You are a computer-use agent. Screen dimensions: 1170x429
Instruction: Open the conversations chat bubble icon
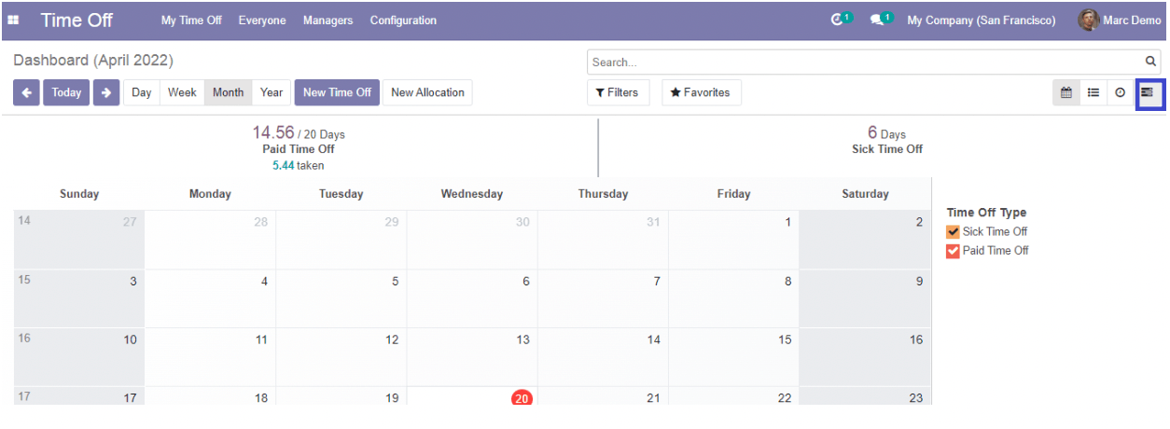click(x=877, y=20)
